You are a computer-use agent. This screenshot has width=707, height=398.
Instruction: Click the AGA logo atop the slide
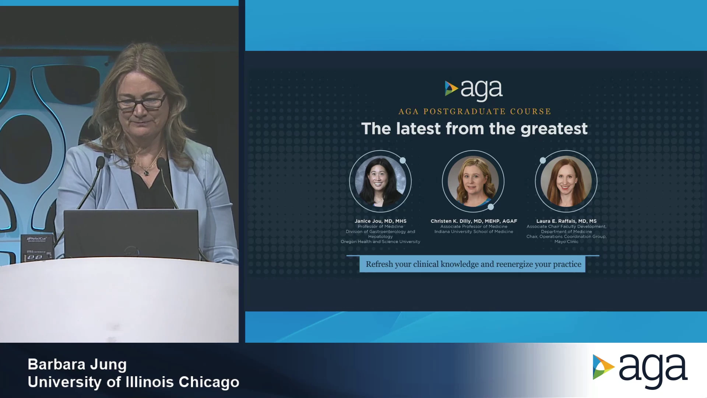click(x=474, y=90)
